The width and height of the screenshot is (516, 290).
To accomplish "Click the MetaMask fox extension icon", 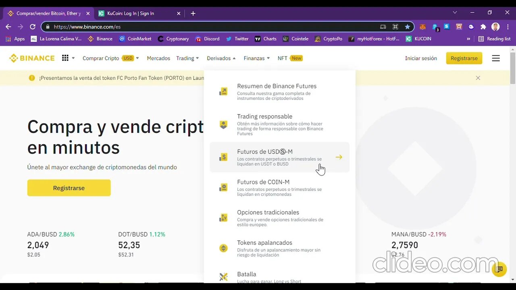I will pyautogui.click(x=422, y=27).
